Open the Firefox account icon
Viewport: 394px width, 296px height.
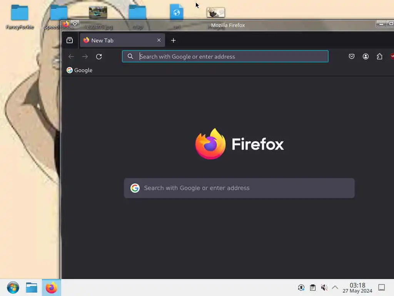(x=366, y=56)
